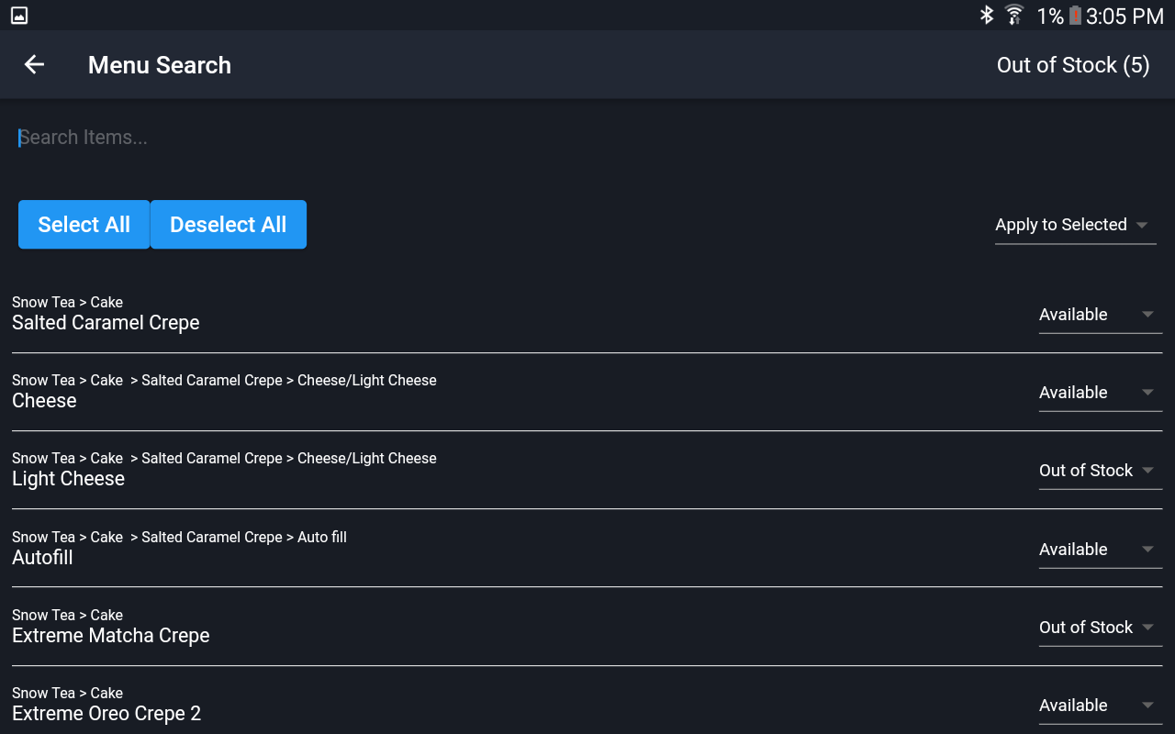
Task: Open availability dropdown for Autofill
Action: coord(1100,550)
